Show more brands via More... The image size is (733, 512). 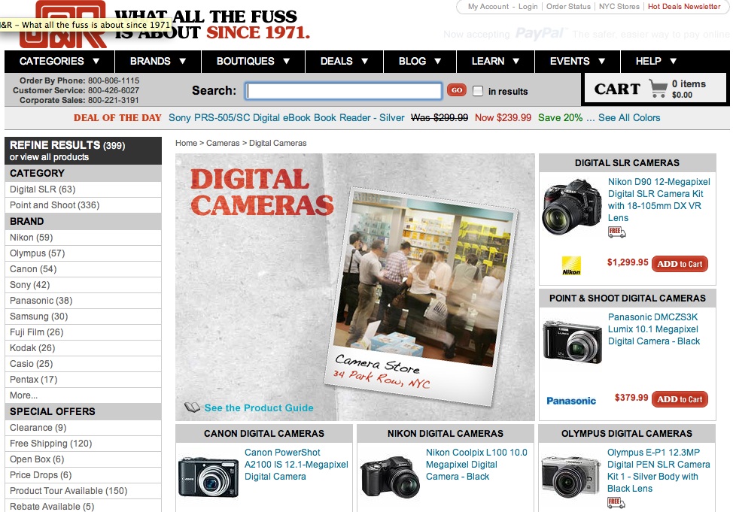pyautogui.click(x=24, y=395)
